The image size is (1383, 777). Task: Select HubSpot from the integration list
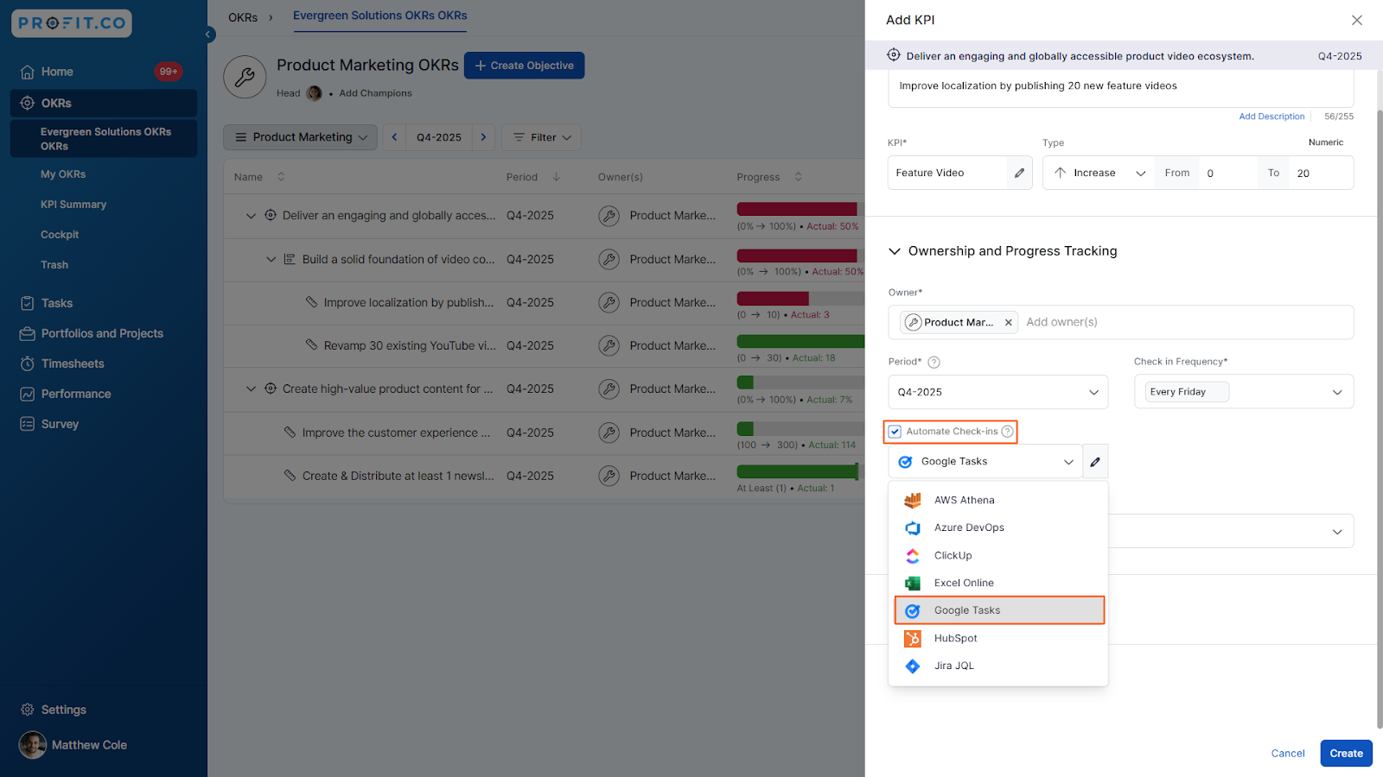coord(997,638)
